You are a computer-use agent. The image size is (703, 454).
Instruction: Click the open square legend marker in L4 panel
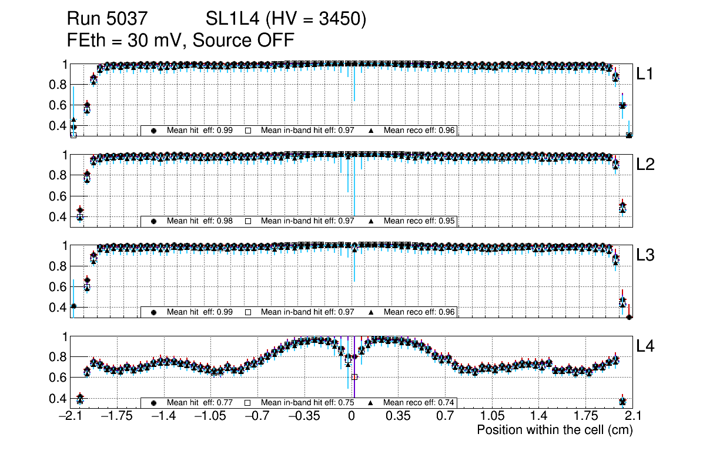coord(248,403)
